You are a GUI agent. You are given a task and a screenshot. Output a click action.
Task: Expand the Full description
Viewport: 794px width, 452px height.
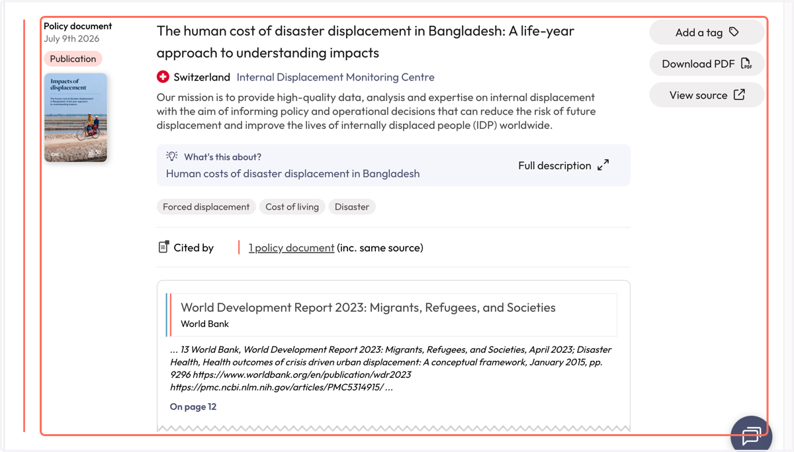pos(563,165)
